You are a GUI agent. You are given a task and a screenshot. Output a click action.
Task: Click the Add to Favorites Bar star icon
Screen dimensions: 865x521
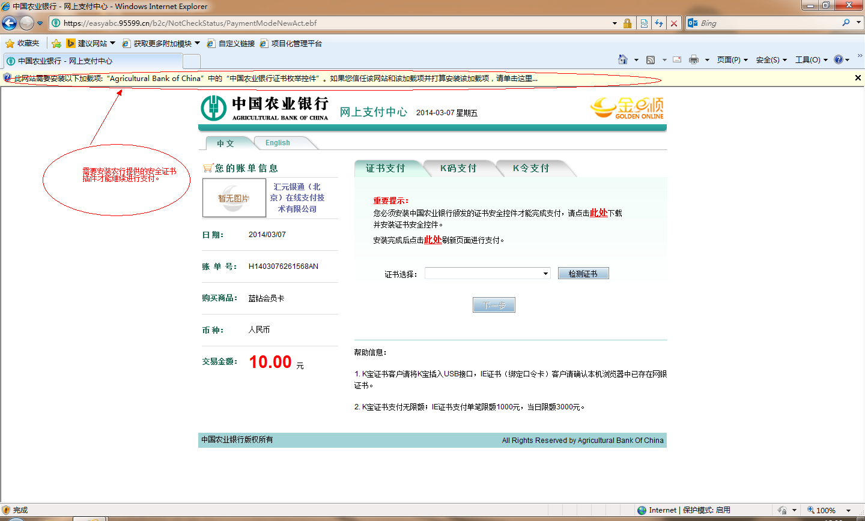(x=56, y=43)
